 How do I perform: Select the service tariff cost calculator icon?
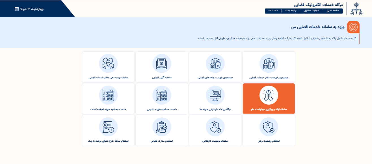[108, 95]
